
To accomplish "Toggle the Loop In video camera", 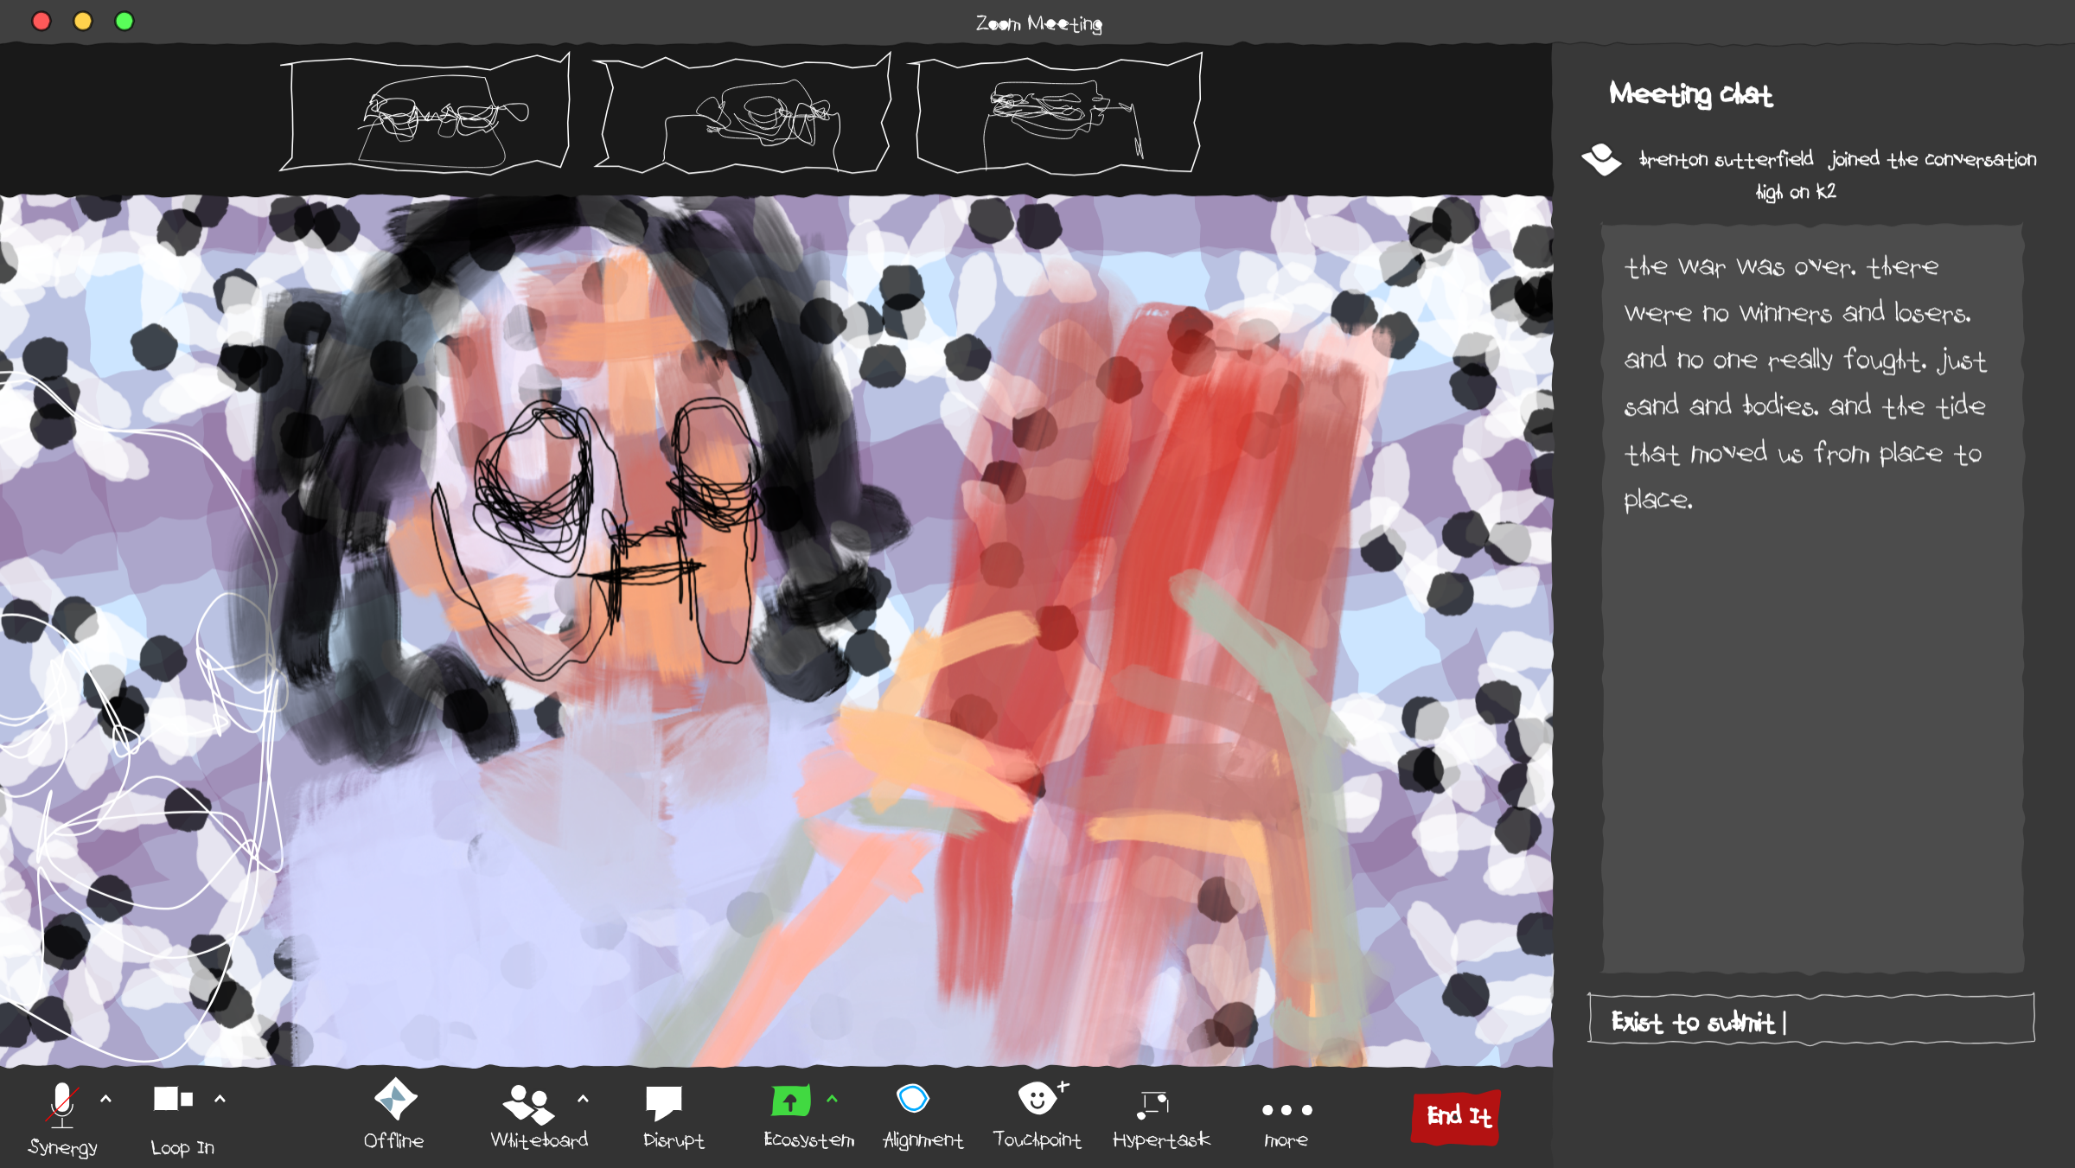I will pyautogui.click(x=173, y=1099).
